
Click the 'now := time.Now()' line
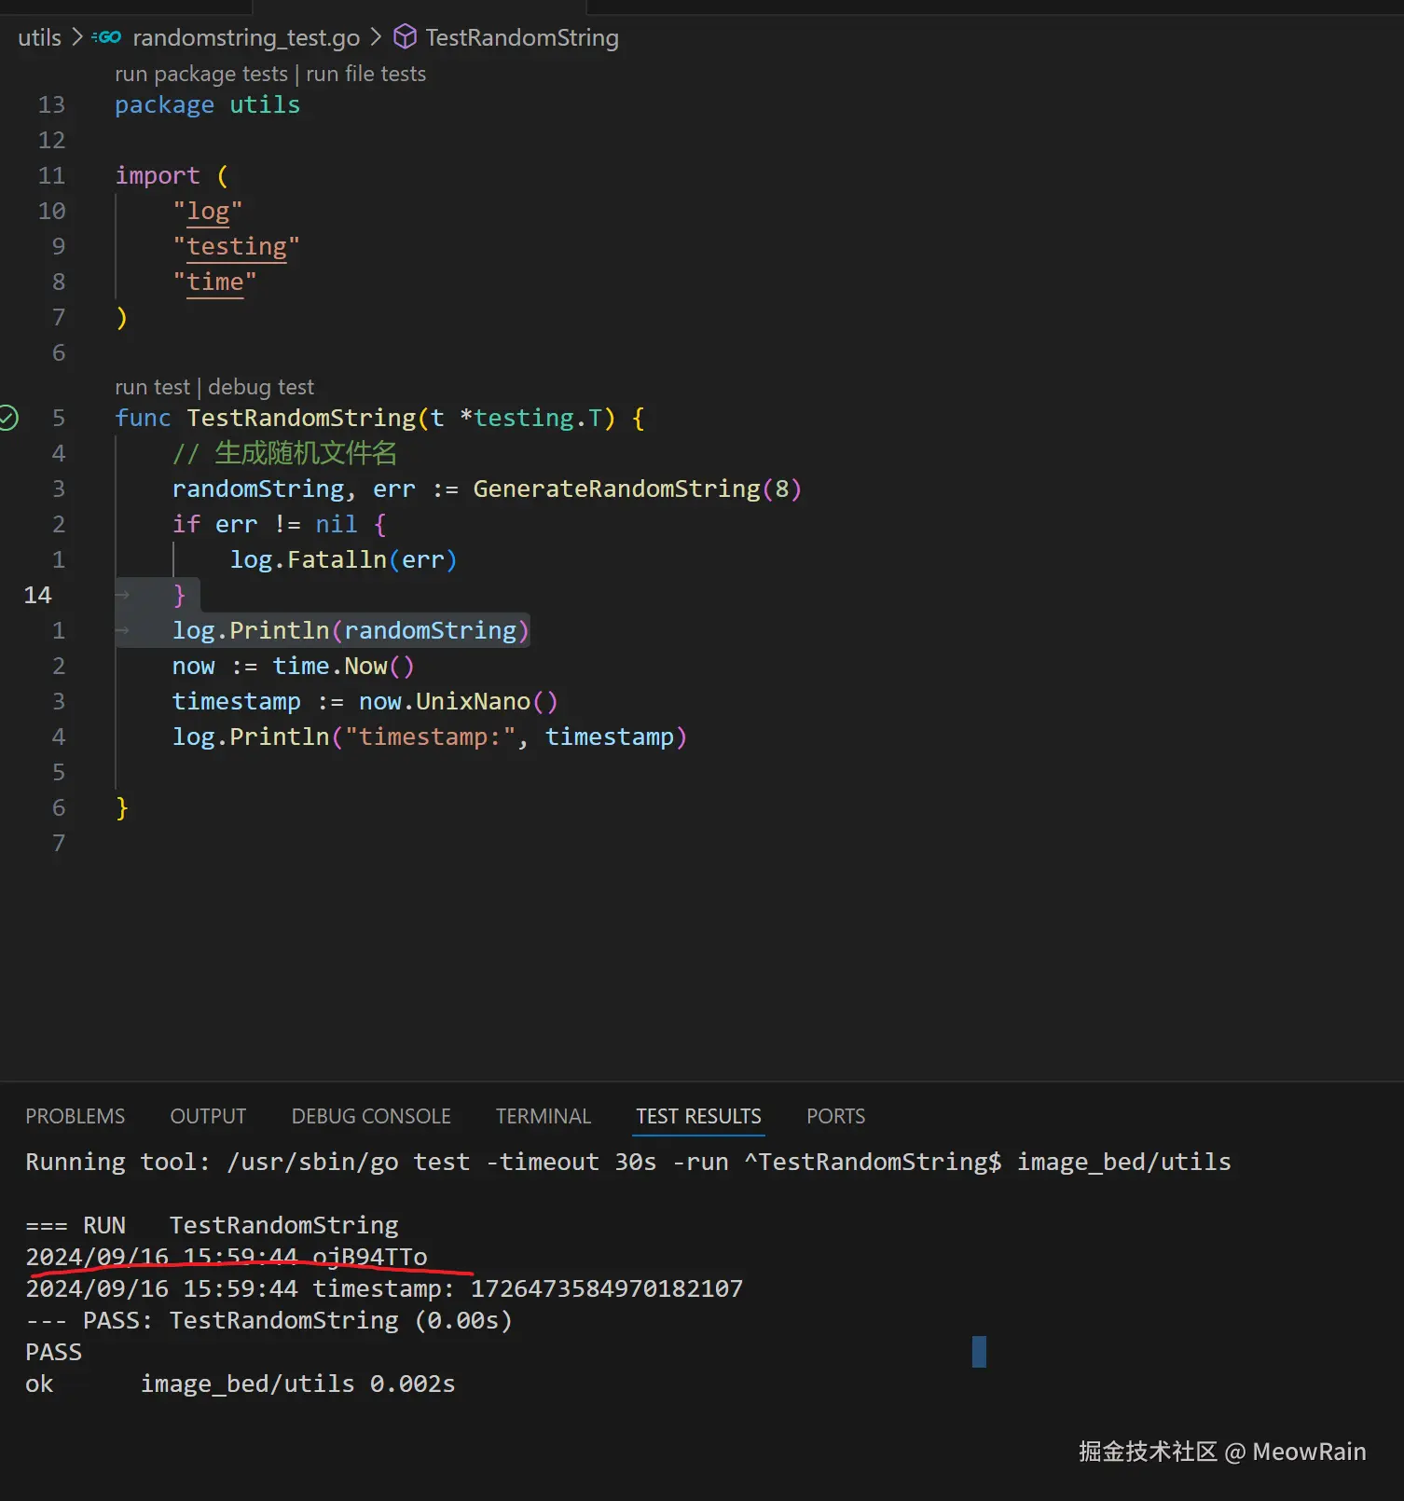coord(293,667)
